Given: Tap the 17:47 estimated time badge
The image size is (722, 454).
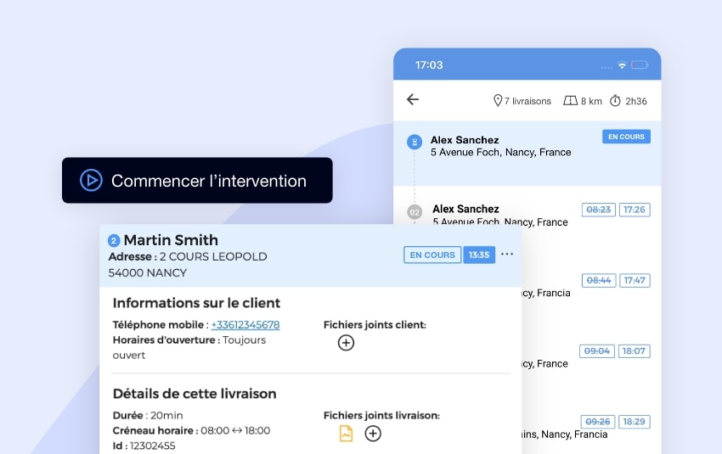Looking at the screenshot, I should point(635,280).
